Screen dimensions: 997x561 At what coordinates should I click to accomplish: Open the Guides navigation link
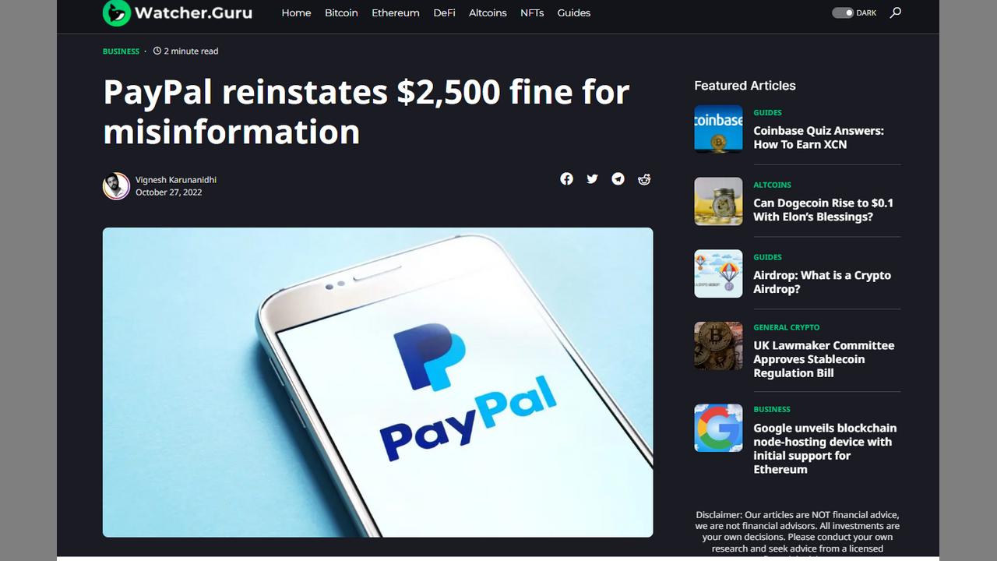[x=574, y=13]
